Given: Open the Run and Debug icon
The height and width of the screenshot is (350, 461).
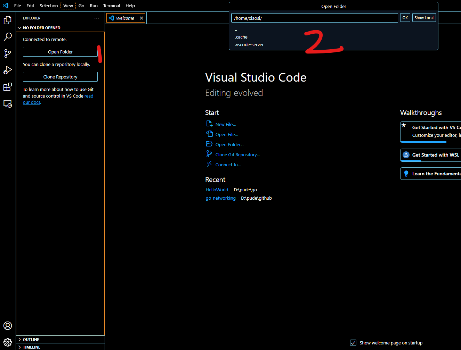Looking at the screenshot, I should click(x=8, y=70).
